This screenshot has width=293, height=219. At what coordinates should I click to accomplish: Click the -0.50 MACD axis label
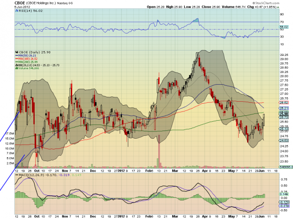284,210
